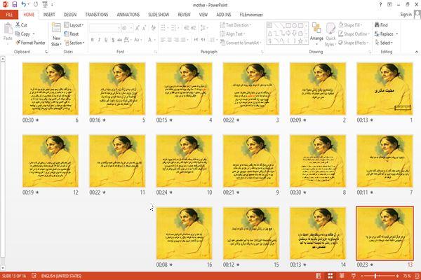
Task: Toggle text Shadow formatting
Action: pos(113,40)
